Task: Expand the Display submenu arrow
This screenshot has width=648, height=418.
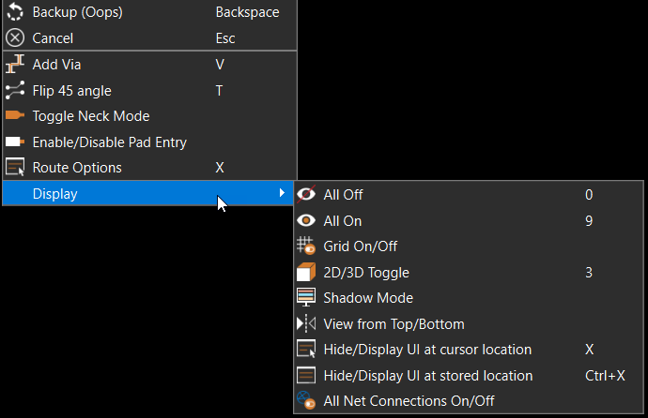Action: 282,193
